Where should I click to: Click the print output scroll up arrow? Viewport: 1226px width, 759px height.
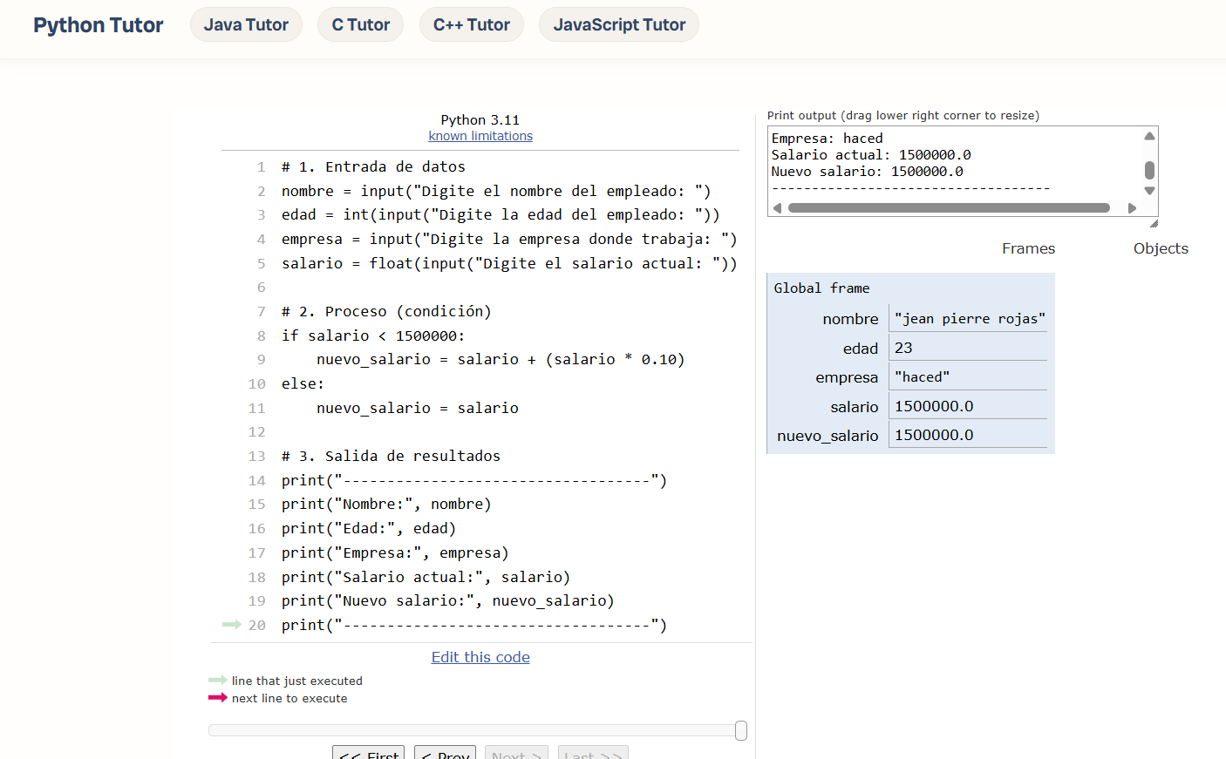point(1149,136)
